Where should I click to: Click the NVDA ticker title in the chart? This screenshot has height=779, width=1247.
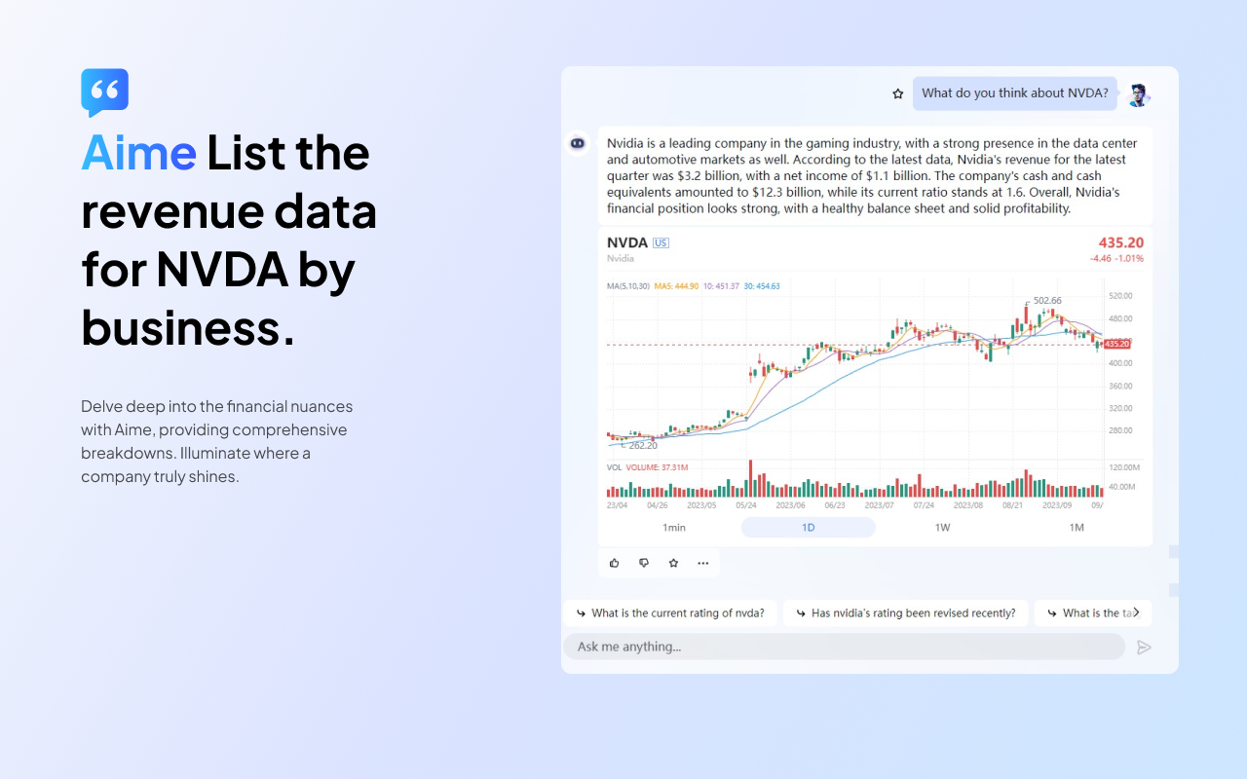(x=627, y=242)
